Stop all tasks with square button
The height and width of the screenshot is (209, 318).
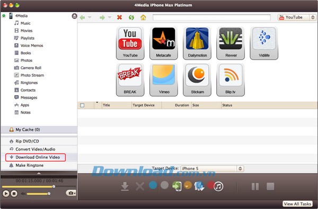(x=270, y=187)
